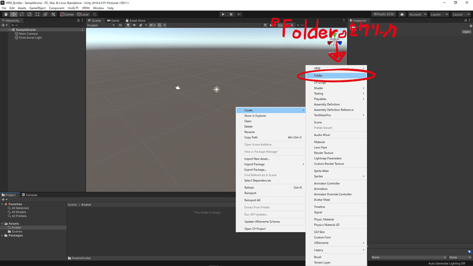Select the Hand tool in toolbar
Screen dimensions: 473x266
(x=6, y=14)
